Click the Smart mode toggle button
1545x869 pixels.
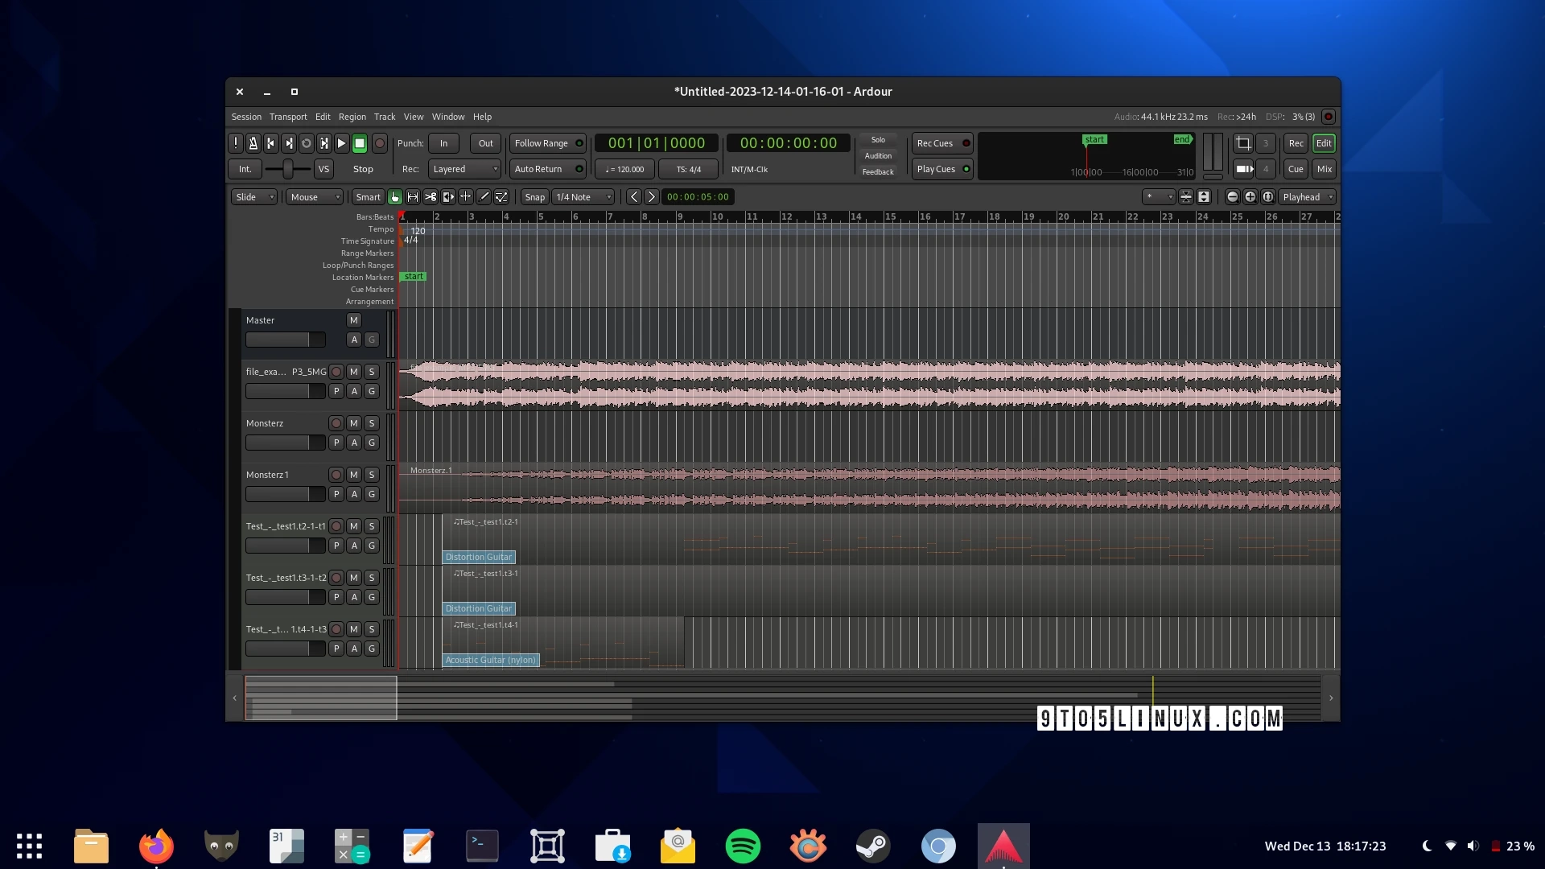pos(369,196)
